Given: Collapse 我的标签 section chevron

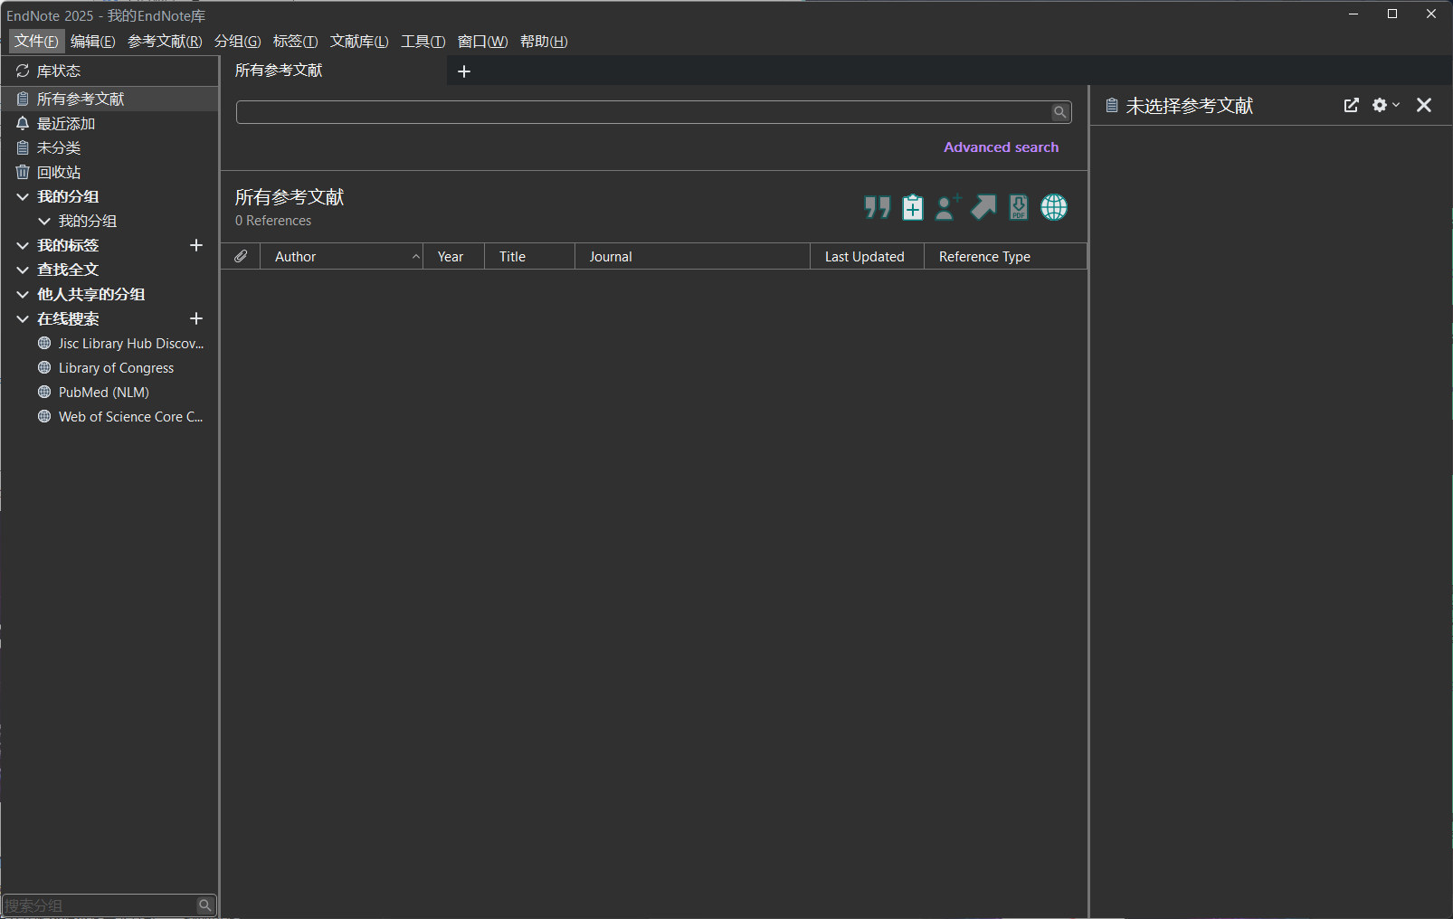Looking at the screenshot, I should 23,245.
